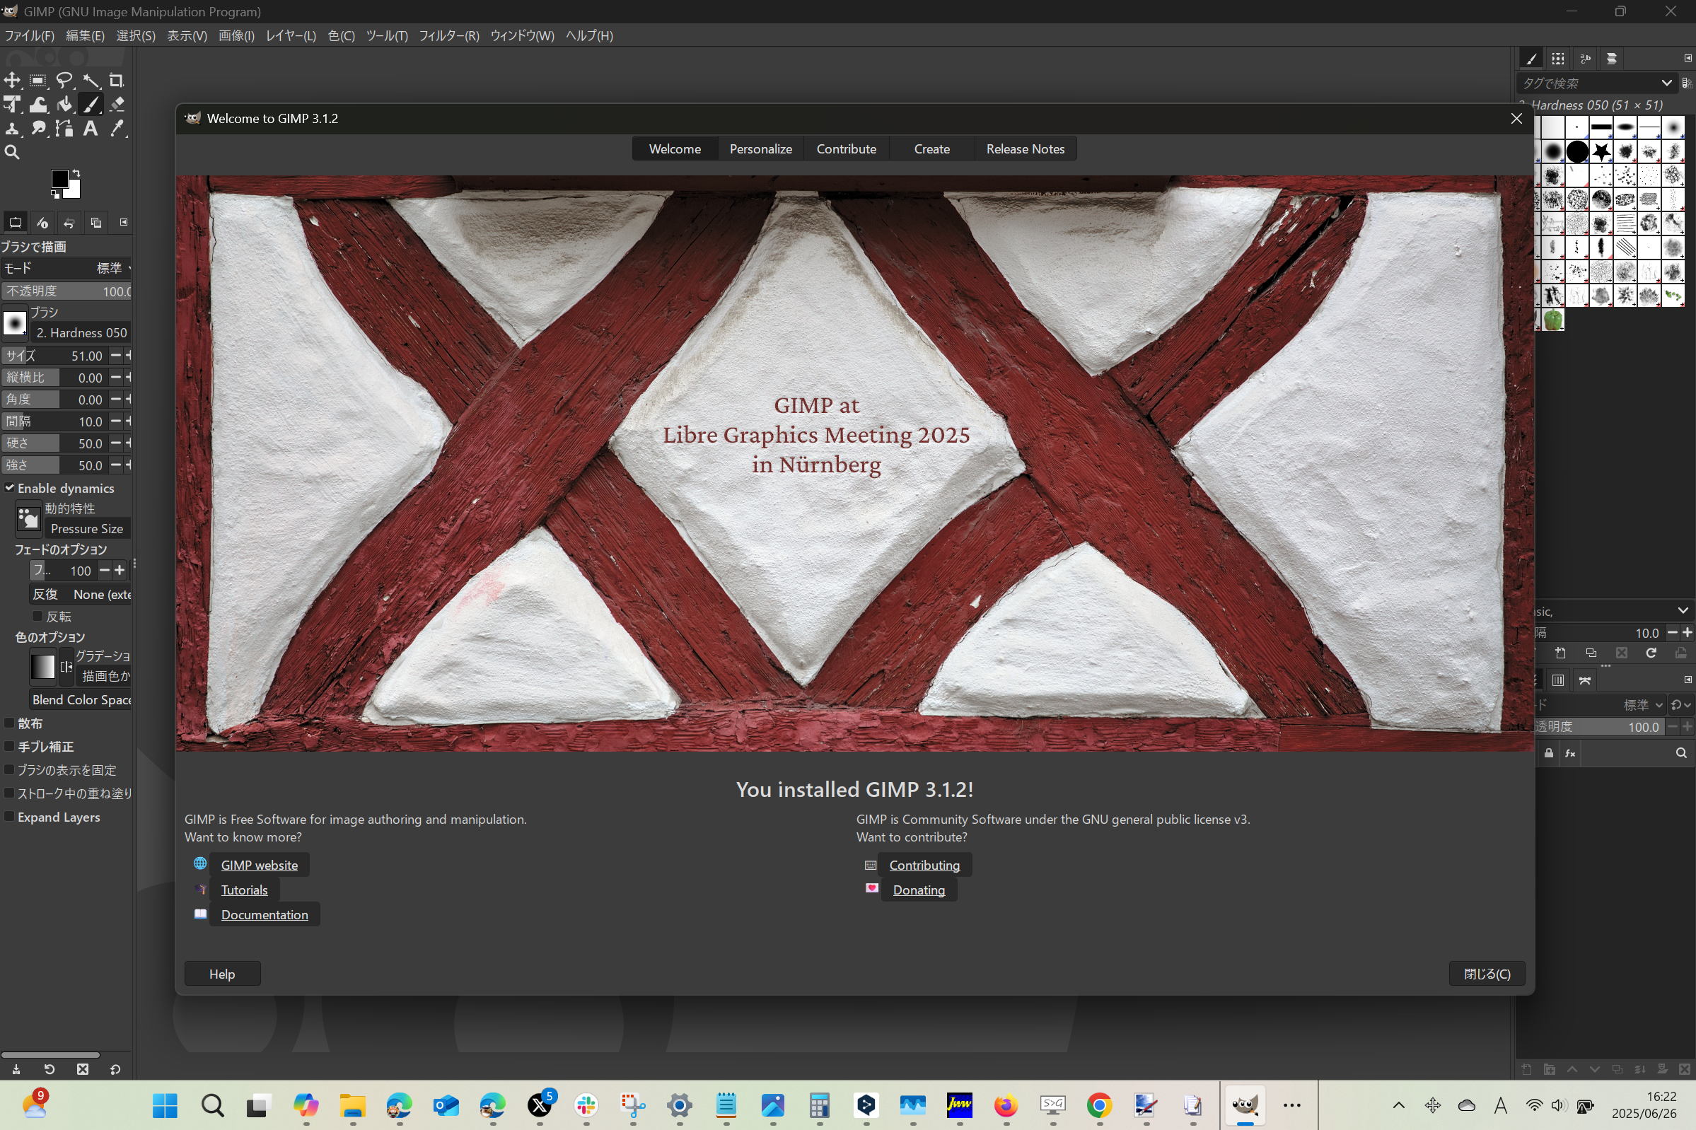Click the black foreground color swatch
The height and width of the screenshot is (1130, 1696).
(59, 178)
